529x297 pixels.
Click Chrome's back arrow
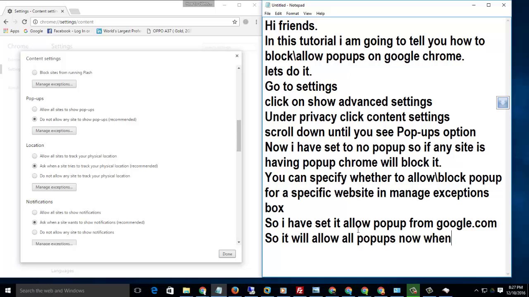pyautogui.click(x=6, y=22)
